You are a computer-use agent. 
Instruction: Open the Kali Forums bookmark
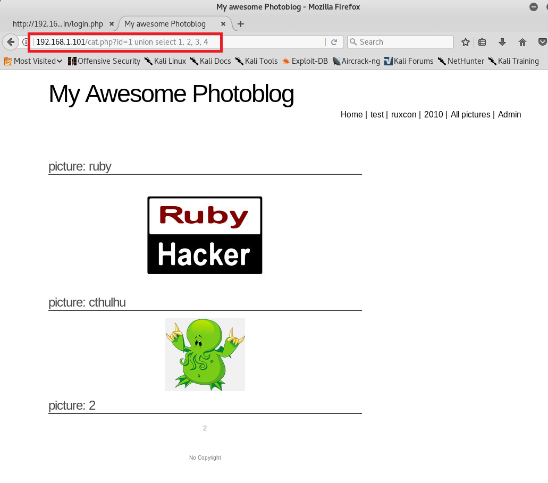point(409,61)
